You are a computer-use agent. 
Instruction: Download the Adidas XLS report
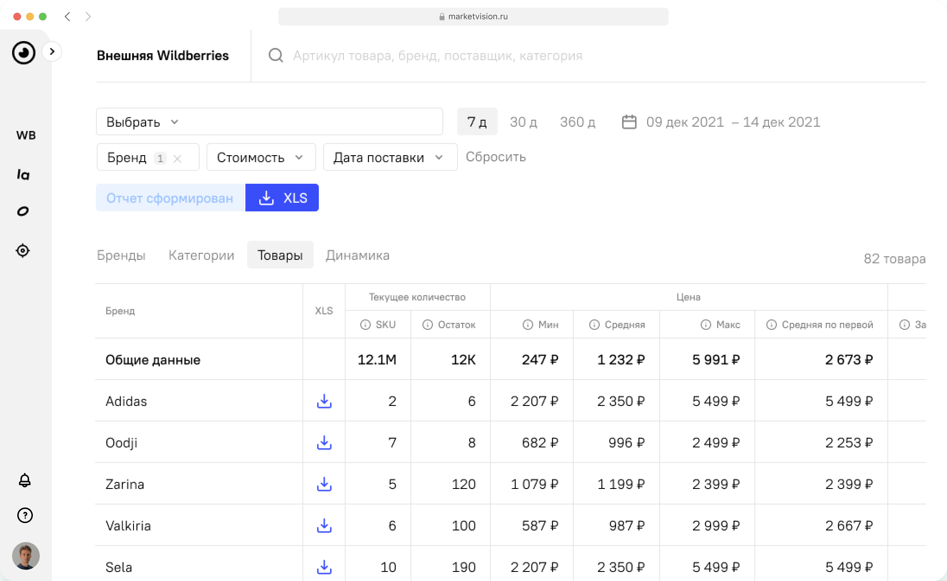click(324, 401)
